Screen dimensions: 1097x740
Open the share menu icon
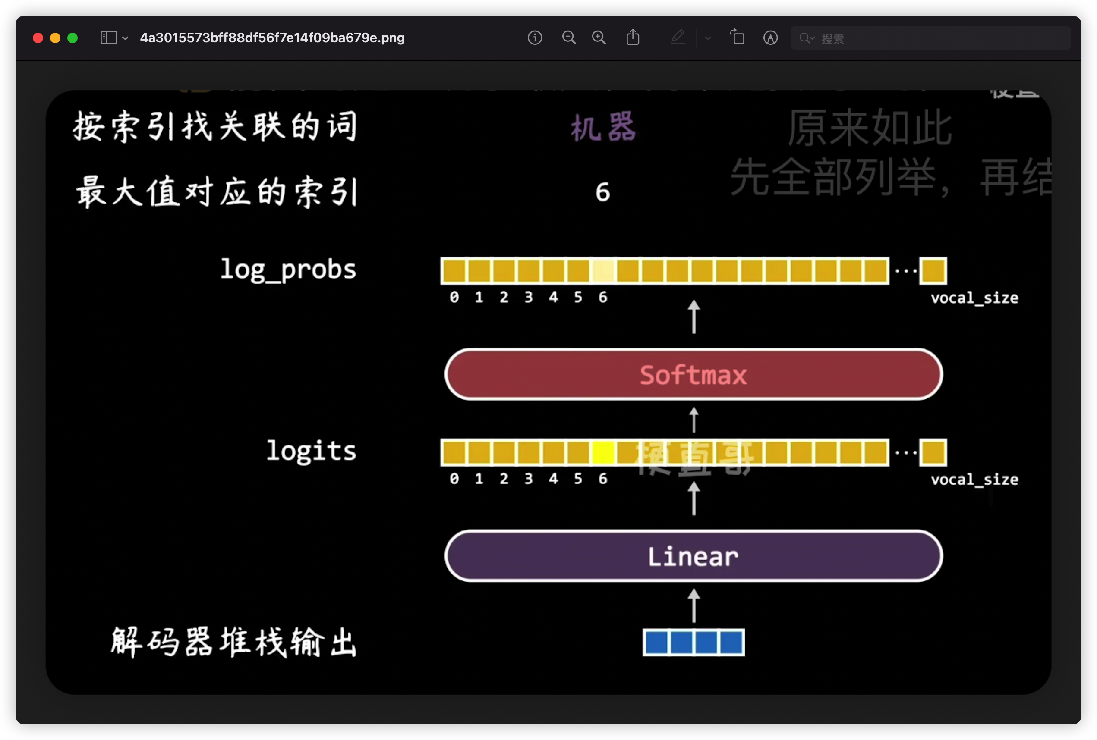(633, 37)
